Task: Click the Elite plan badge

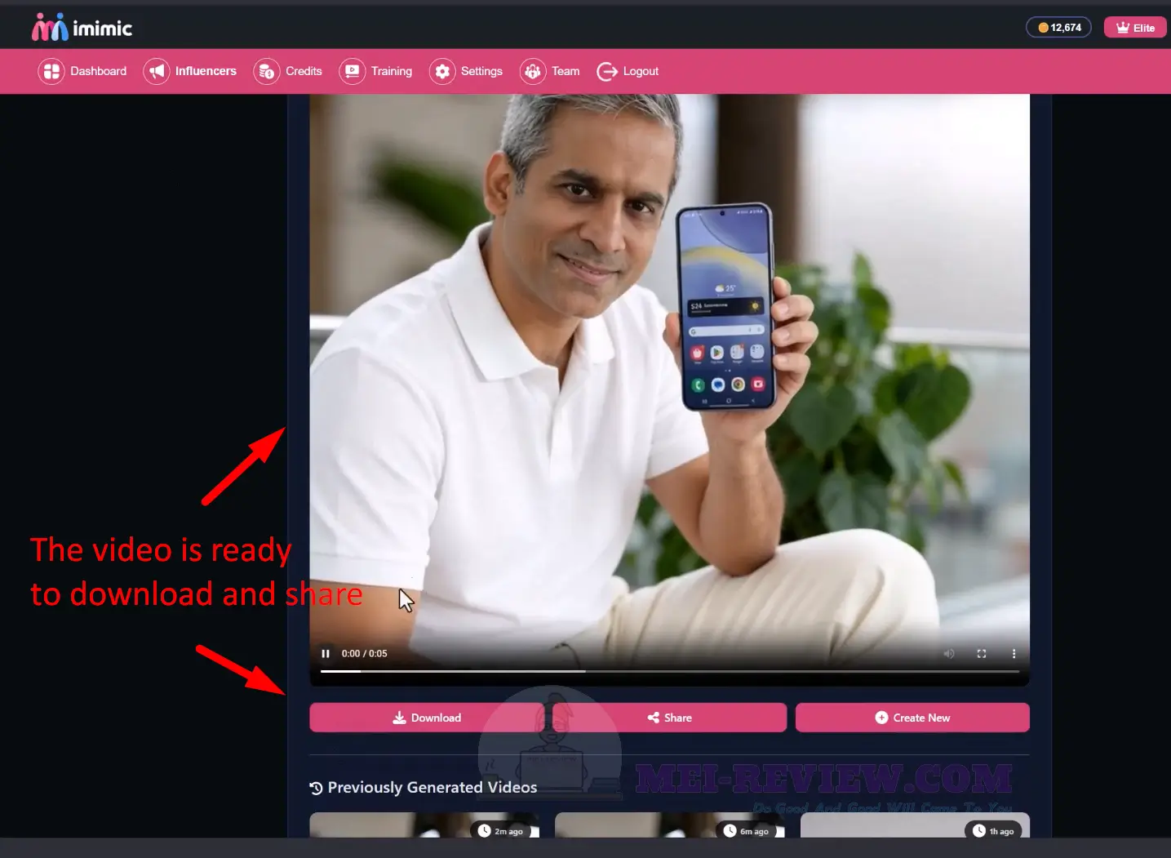Action: pyautogui.click(x=1135, y=28)
